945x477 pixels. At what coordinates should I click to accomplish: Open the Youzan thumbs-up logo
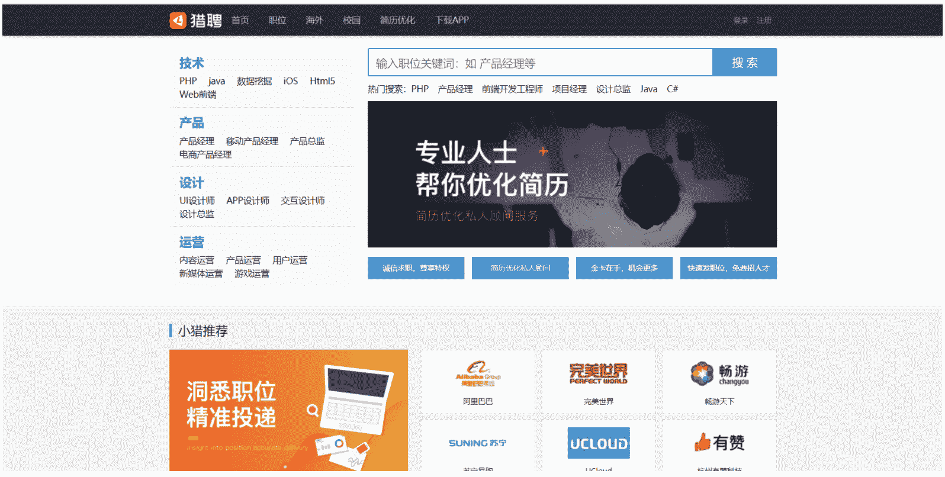coord(719,443)
